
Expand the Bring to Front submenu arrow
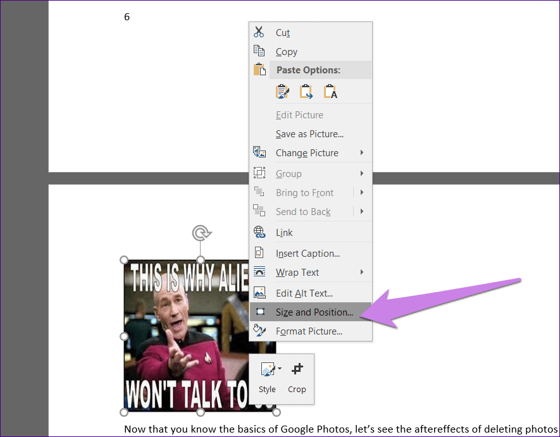362,192
